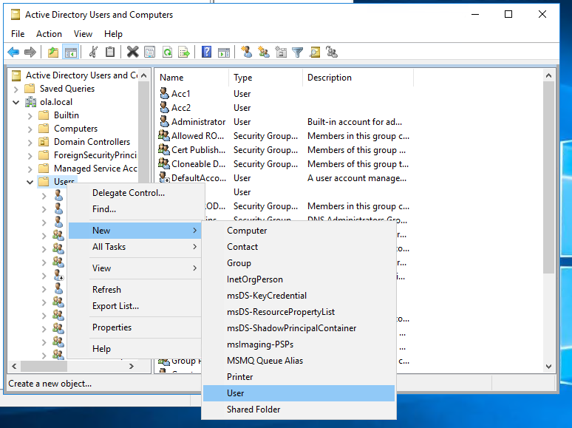Click the right pane scroll down arrow
Viewport: 572px width, 428px height.
point(548,366)
